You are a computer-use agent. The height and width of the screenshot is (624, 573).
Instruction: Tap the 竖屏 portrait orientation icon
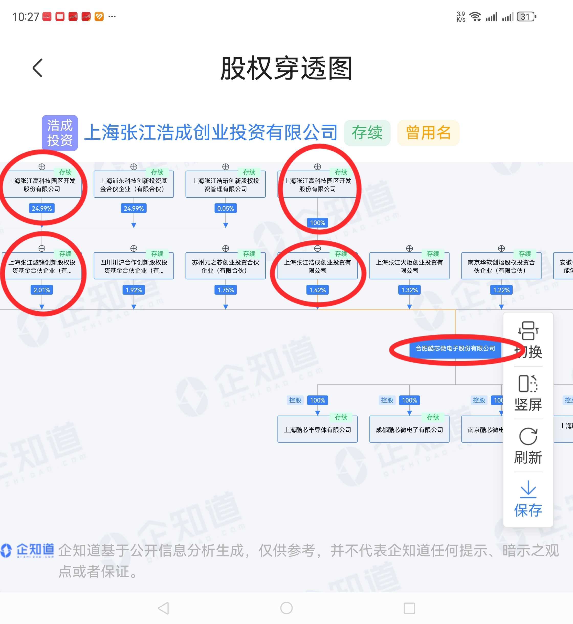click(x=528, y=384)
